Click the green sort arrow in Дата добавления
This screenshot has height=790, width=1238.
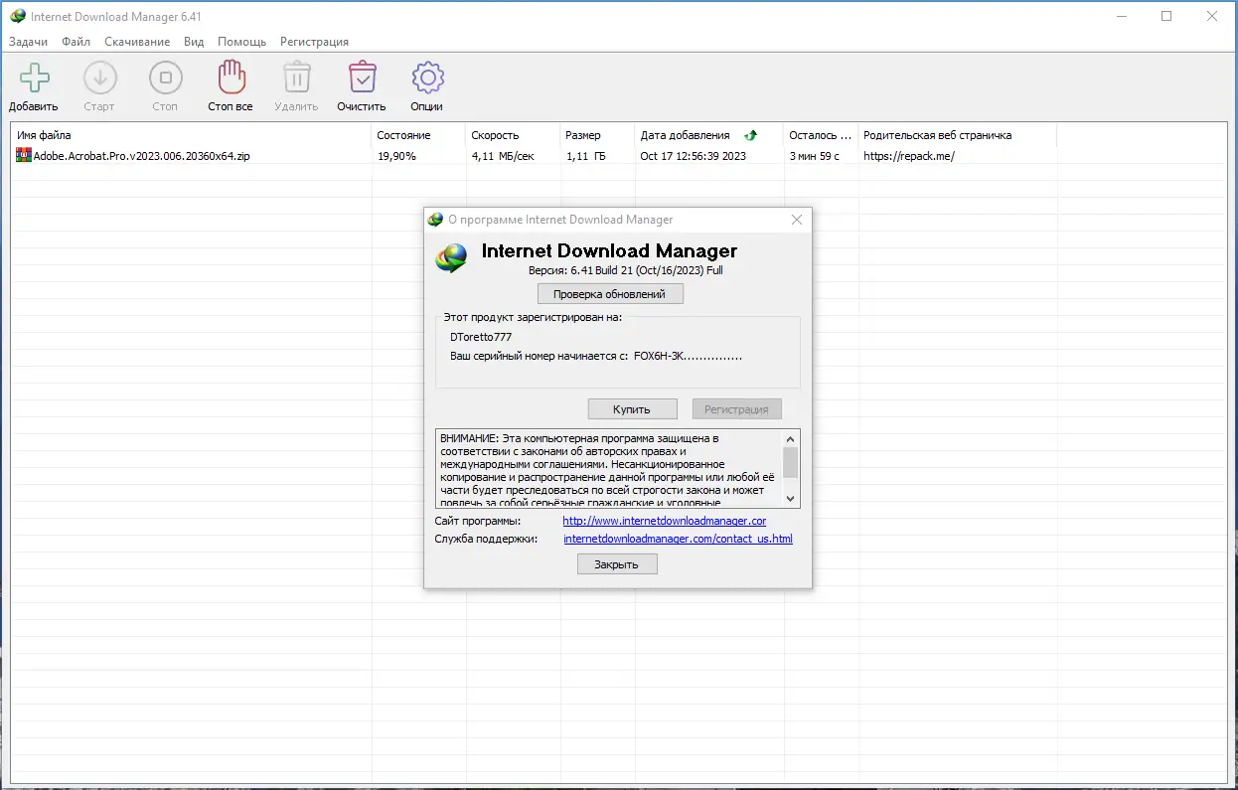(x=750, y=135)
